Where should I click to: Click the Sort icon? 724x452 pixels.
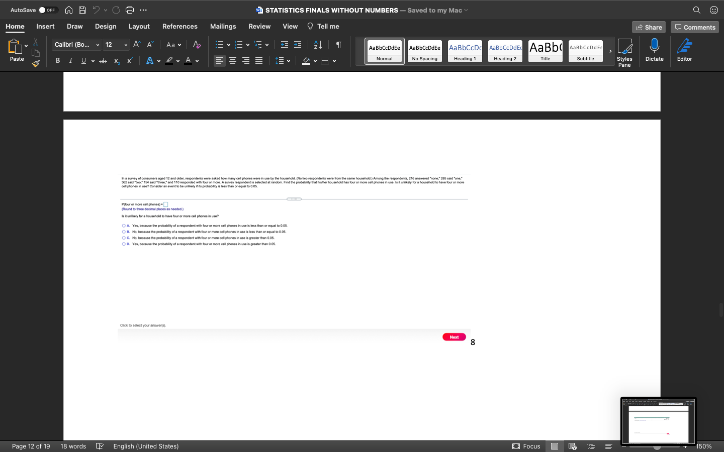point(318,45)
